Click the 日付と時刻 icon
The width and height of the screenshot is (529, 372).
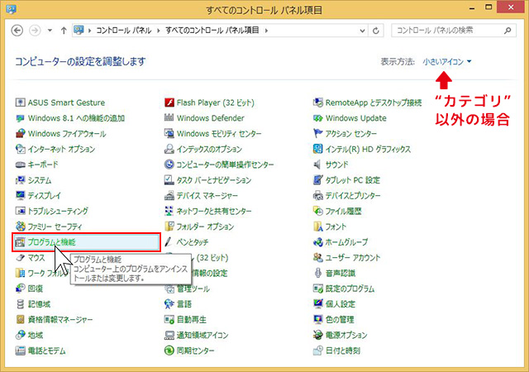pos(317,351)
